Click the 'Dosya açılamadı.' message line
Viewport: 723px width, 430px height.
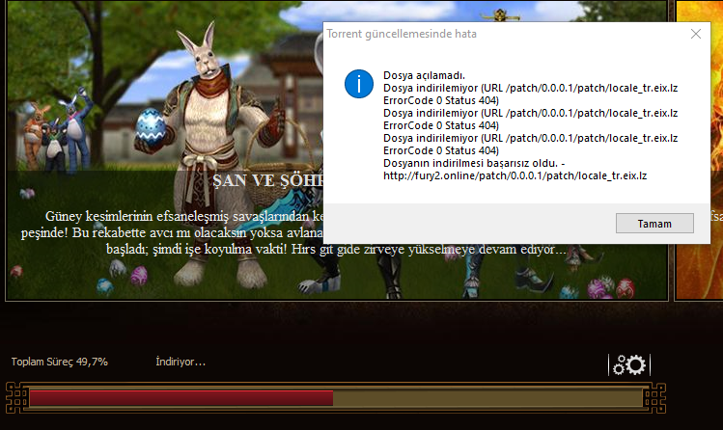[424, 75]
